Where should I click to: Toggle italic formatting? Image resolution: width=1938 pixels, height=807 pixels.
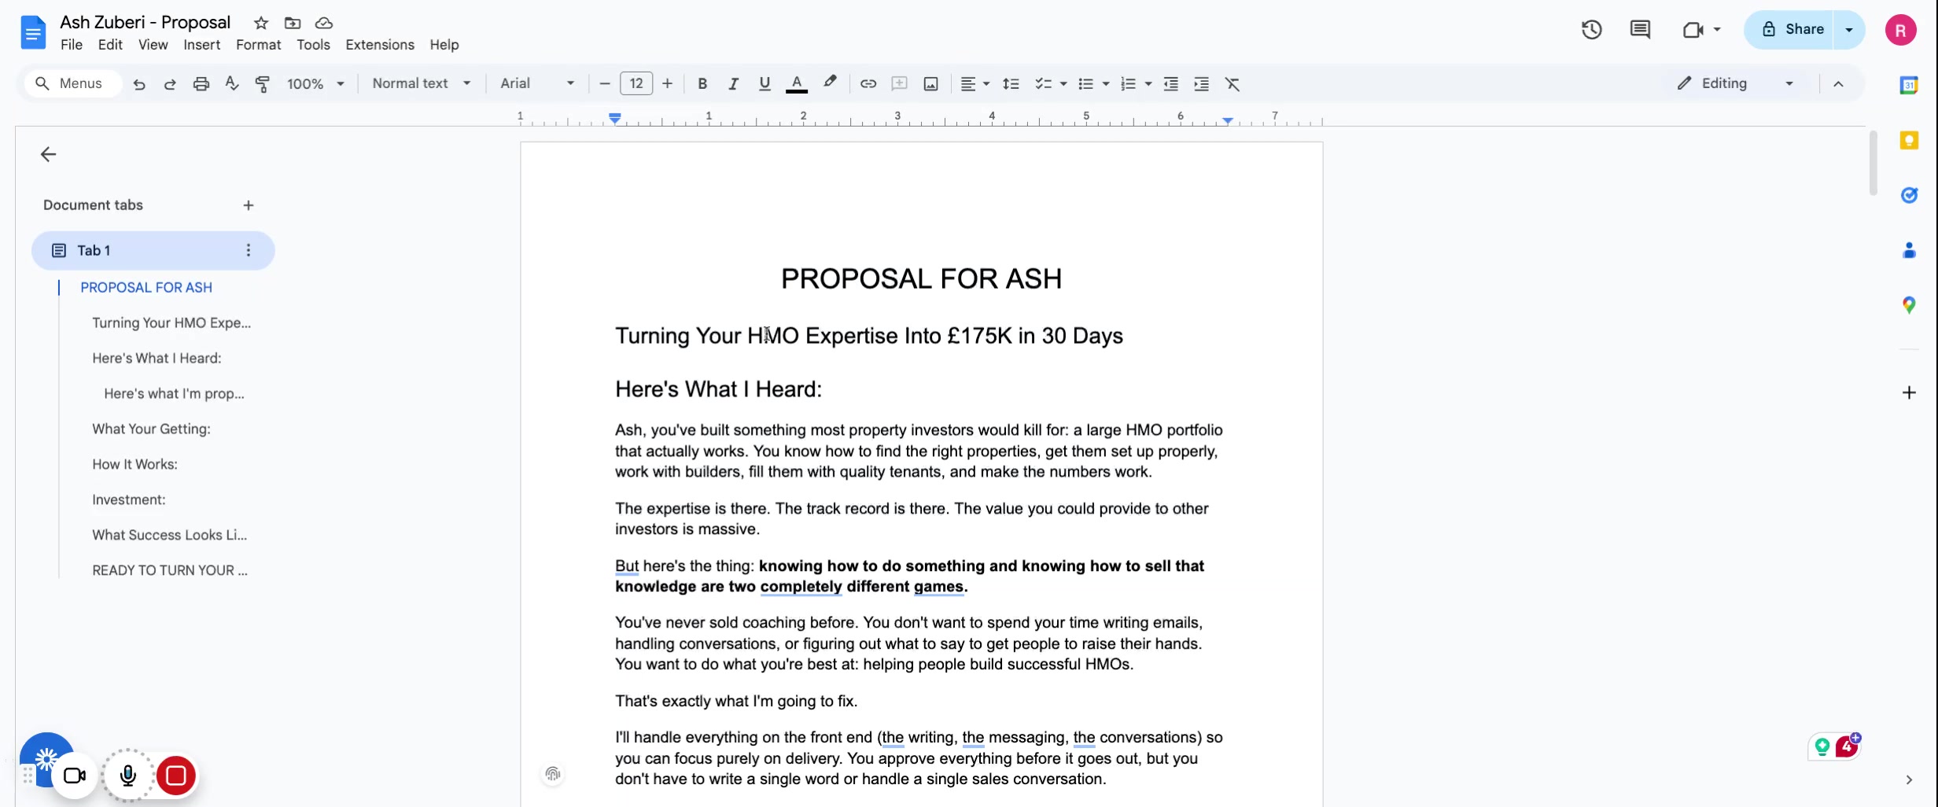pos(733,84)
